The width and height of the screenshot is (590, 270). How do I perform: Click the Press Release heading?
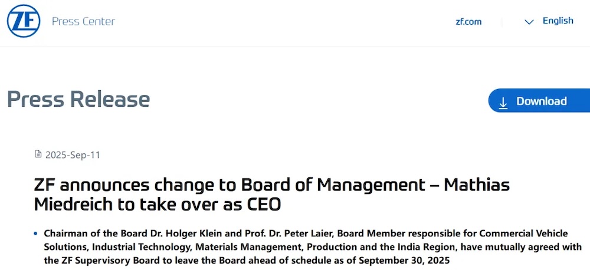[78, 99]
